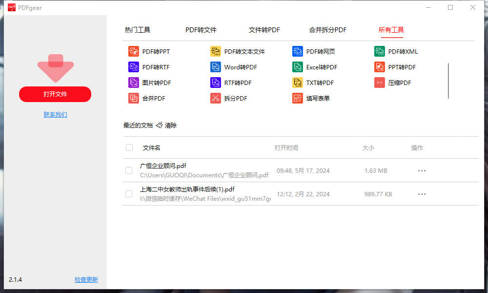This screenshot has width=488, height=293.
Task: Click the size value 1.63 MB
Action: 376,170
